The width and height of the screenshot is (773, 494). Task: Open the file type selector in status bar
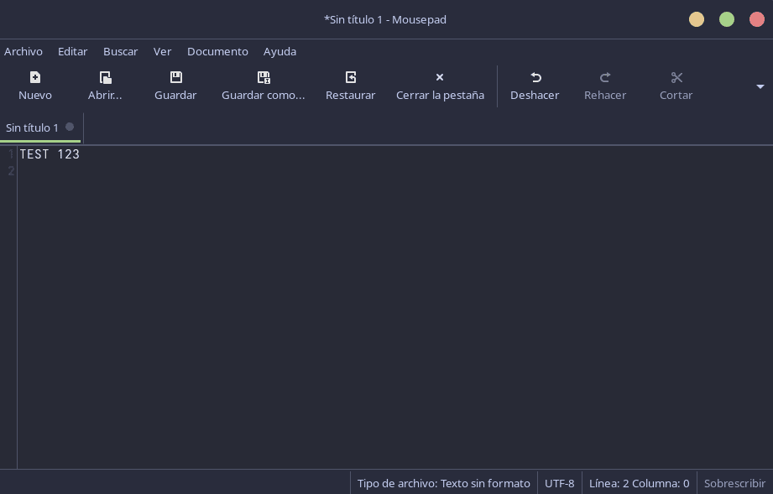(x=443, y=483)
